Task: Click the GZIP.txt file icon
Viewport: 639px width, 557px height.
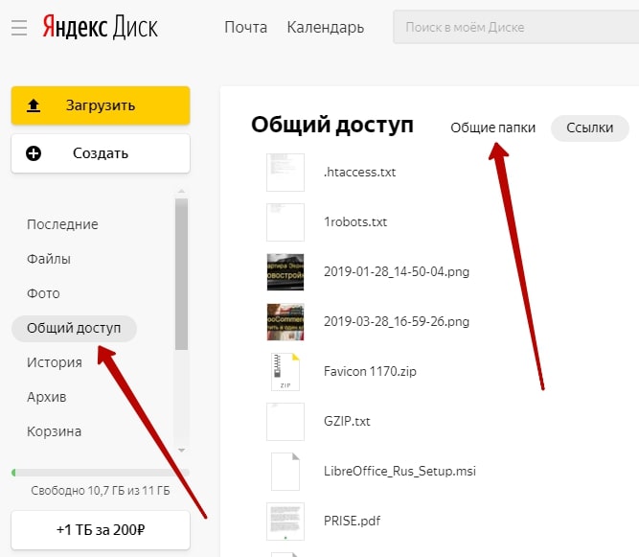Action: [x=285, y=421]
